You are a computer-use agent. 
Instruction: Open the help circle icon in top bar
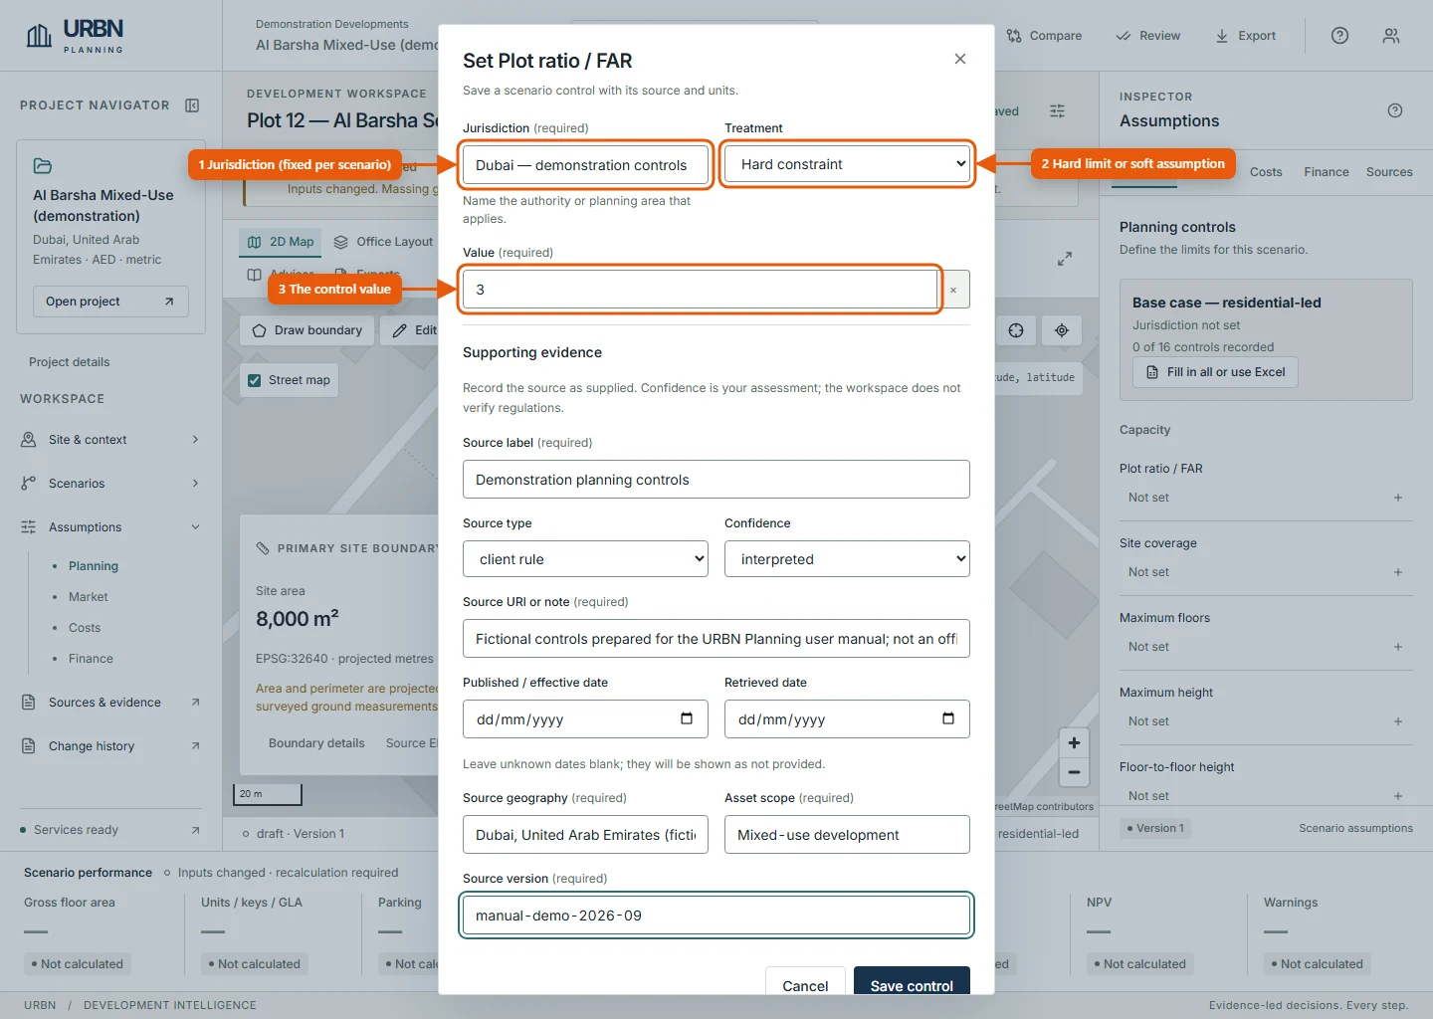pyautogui.click(x=1339, y=36)
